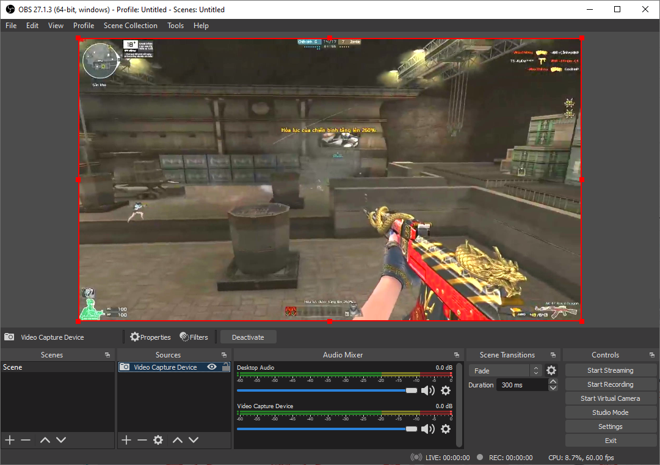Click the OBS logo in title bar
Image resolution: width=660 pixels, height=465 pixels.
(x=10, y=9)
